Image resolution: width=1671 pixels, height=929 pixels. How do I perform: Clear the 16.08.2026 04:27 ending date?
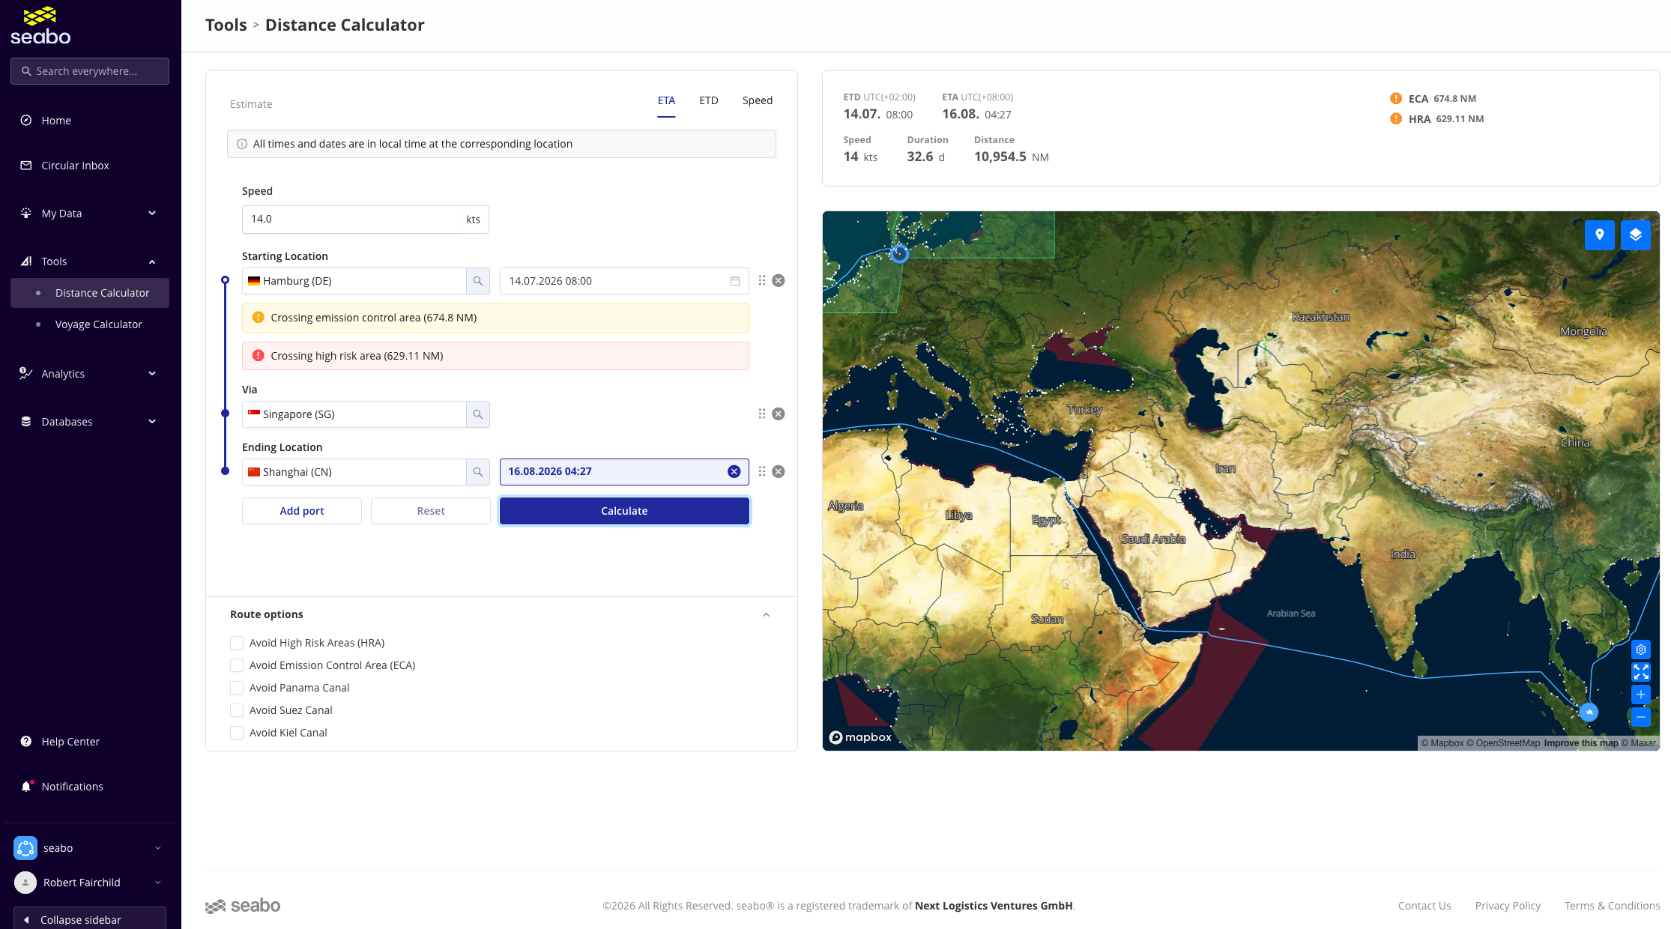click(x=734, y=471)
